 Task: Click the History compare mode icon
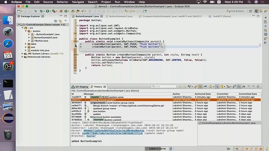point(234,87)
